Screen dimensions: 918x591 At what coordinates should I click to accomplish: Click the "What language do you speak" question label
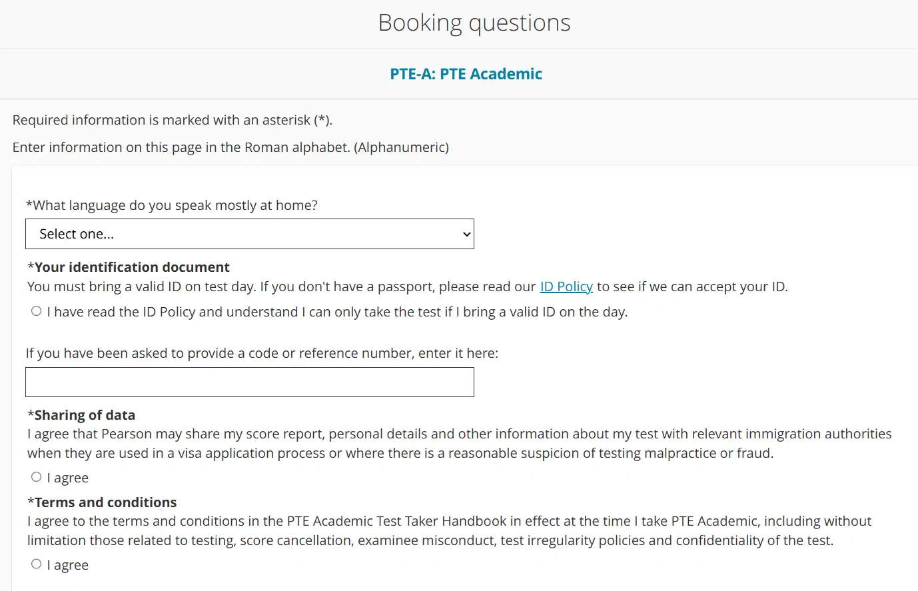[171, 205]
